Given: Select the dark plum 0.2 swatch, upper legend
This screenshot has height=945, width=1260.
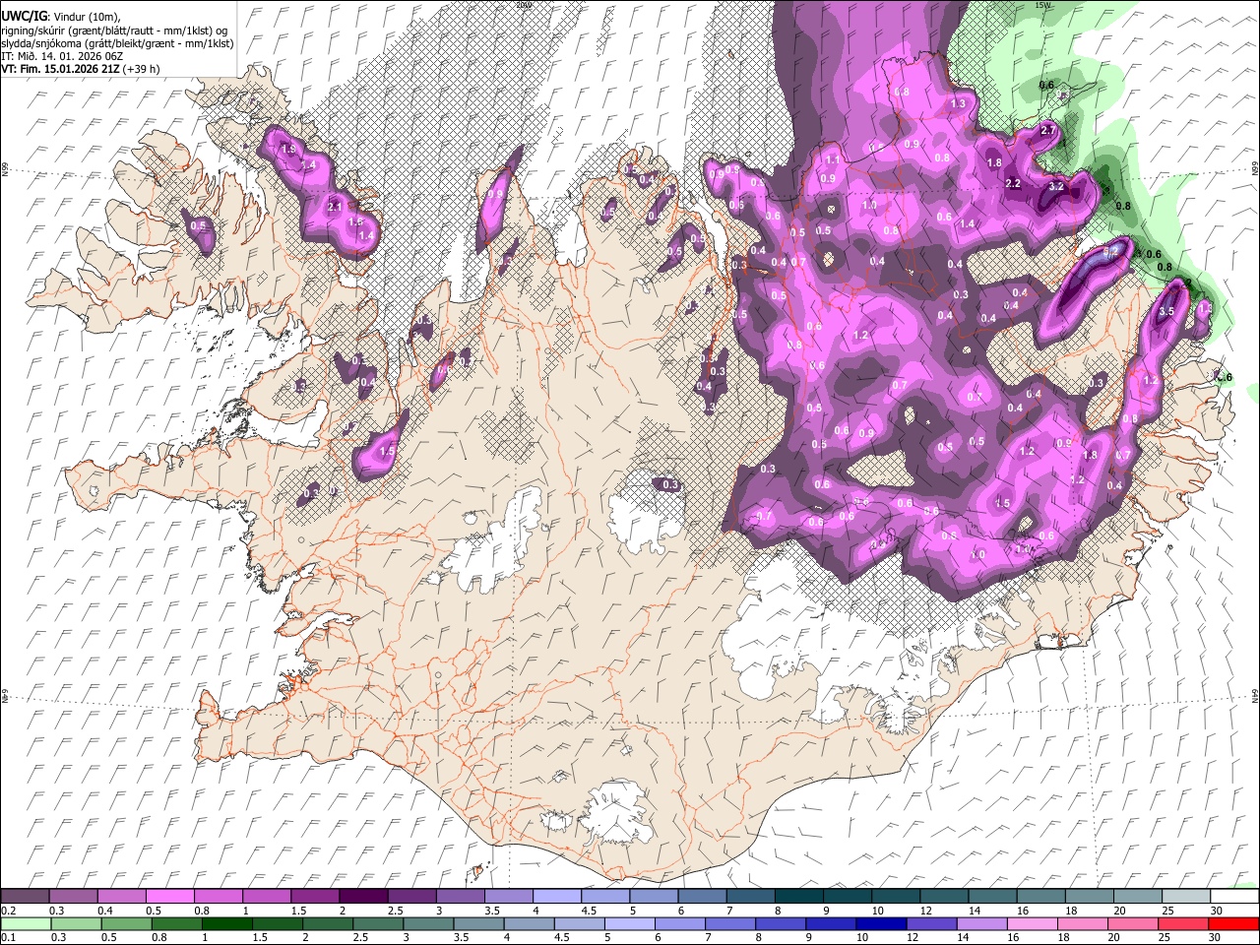Looking at the screenshot, I should 25,896.
